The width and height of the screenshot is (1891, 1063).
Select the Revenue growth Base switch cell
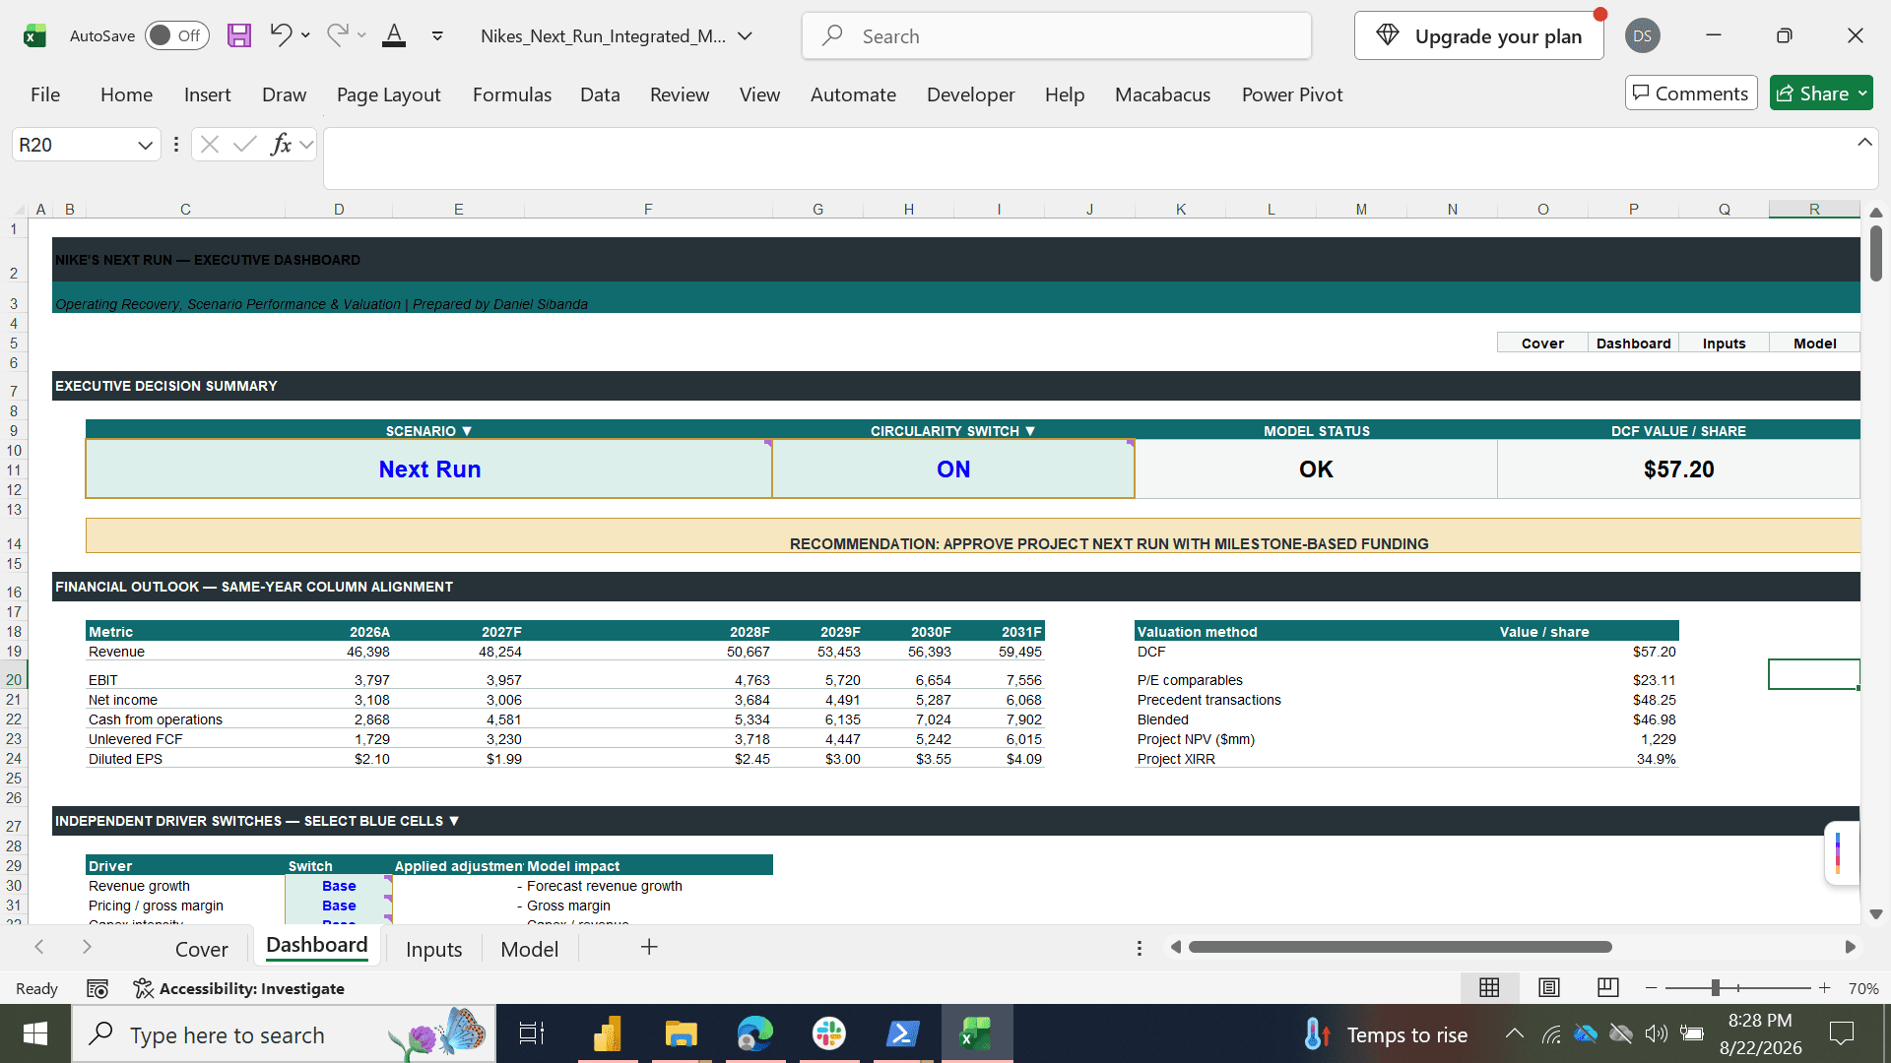(x=339, y=886)
